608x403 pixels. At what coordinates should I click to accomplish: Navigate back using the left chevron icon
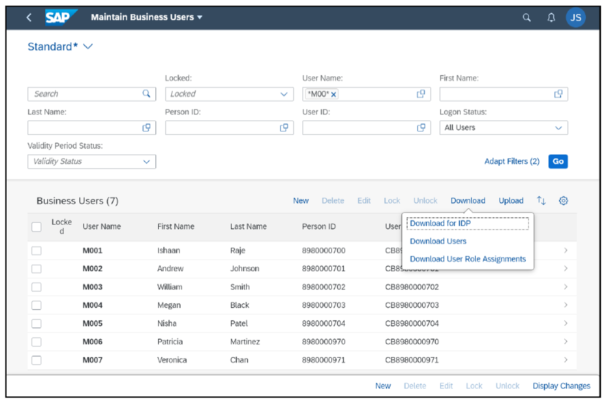pos(29,17)
